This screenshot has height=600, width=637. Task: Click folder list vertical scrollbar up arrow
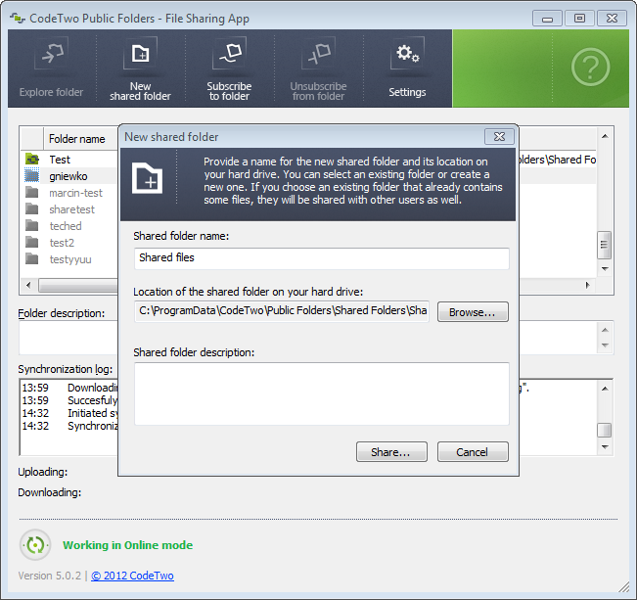click(605, 136)
